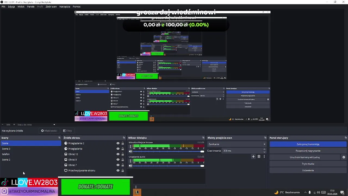Toggle lock on Obraz 7 source
The width and height of the screenshot is (348, 196).
pos(123,165)
